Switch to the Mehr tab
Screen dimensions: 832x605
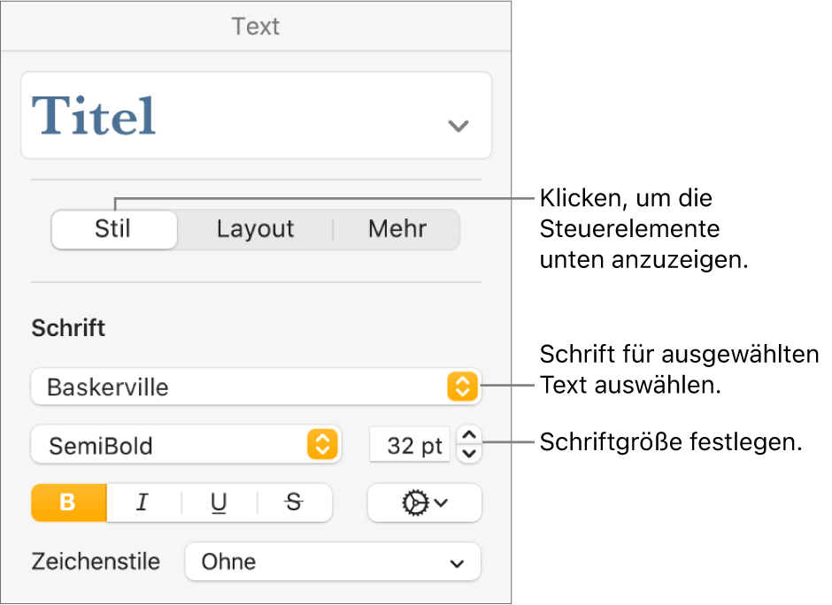(397, 229)
